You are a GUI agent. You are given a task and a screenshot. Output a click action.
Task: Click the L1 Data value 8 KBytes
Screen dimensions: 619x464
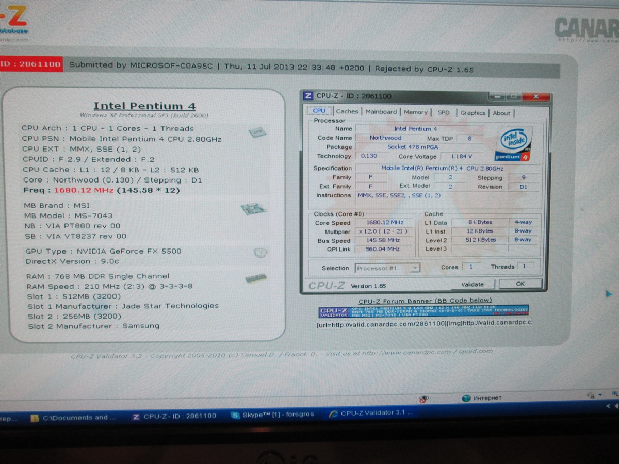(479, 222)
